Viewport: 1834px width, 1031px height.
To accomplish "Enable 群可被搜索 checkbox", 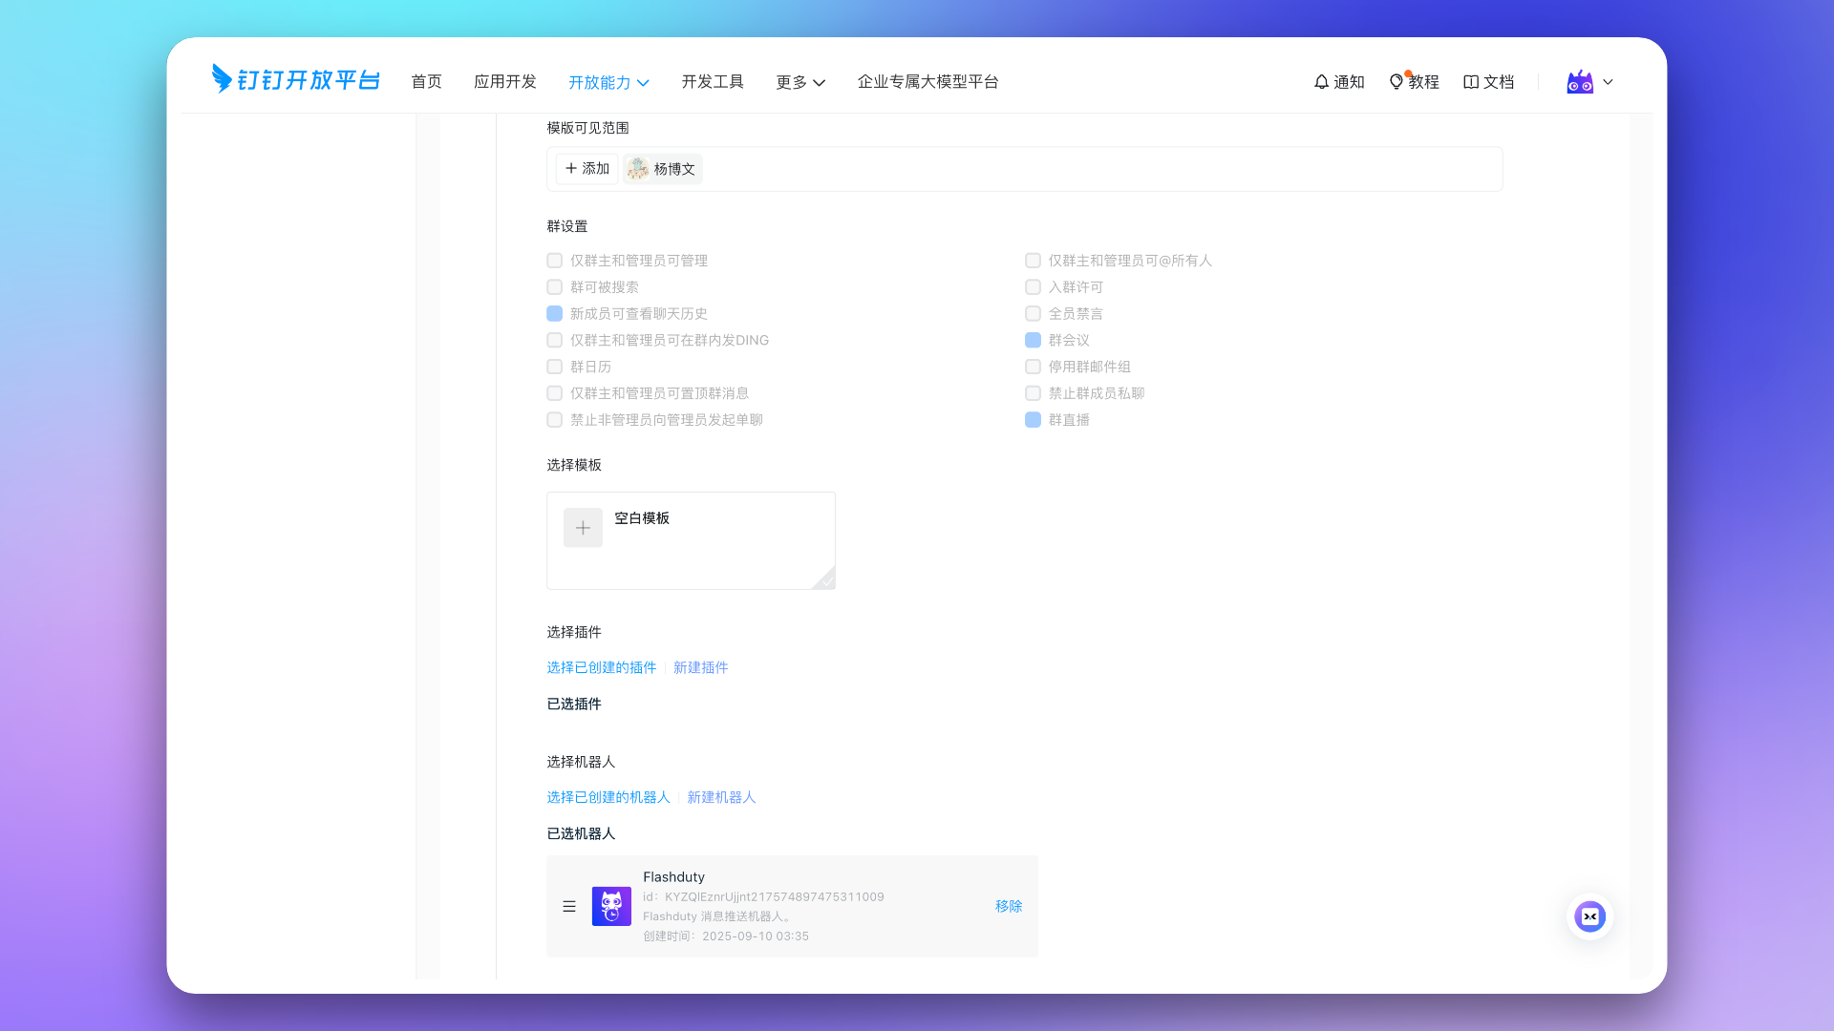I will tap(554, 287).
